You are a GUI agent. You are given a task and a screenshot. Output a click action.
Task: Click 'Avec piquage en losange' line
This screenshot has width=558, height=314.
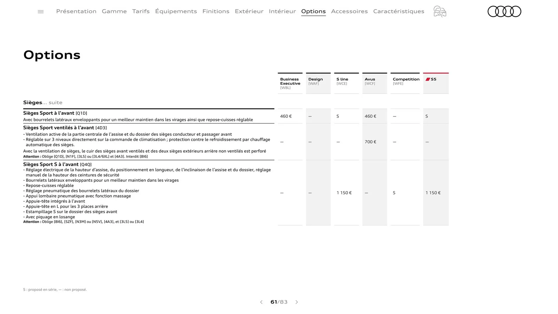point(49,217)
